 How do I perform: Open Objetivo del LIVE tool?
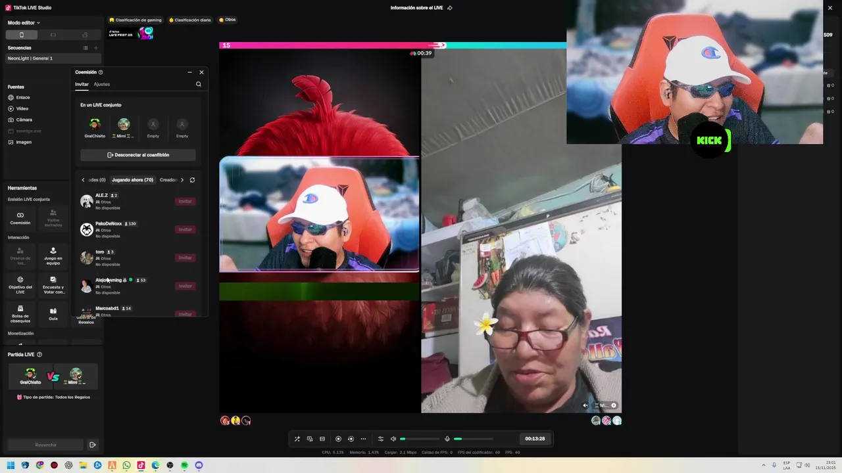pos(20,284)
